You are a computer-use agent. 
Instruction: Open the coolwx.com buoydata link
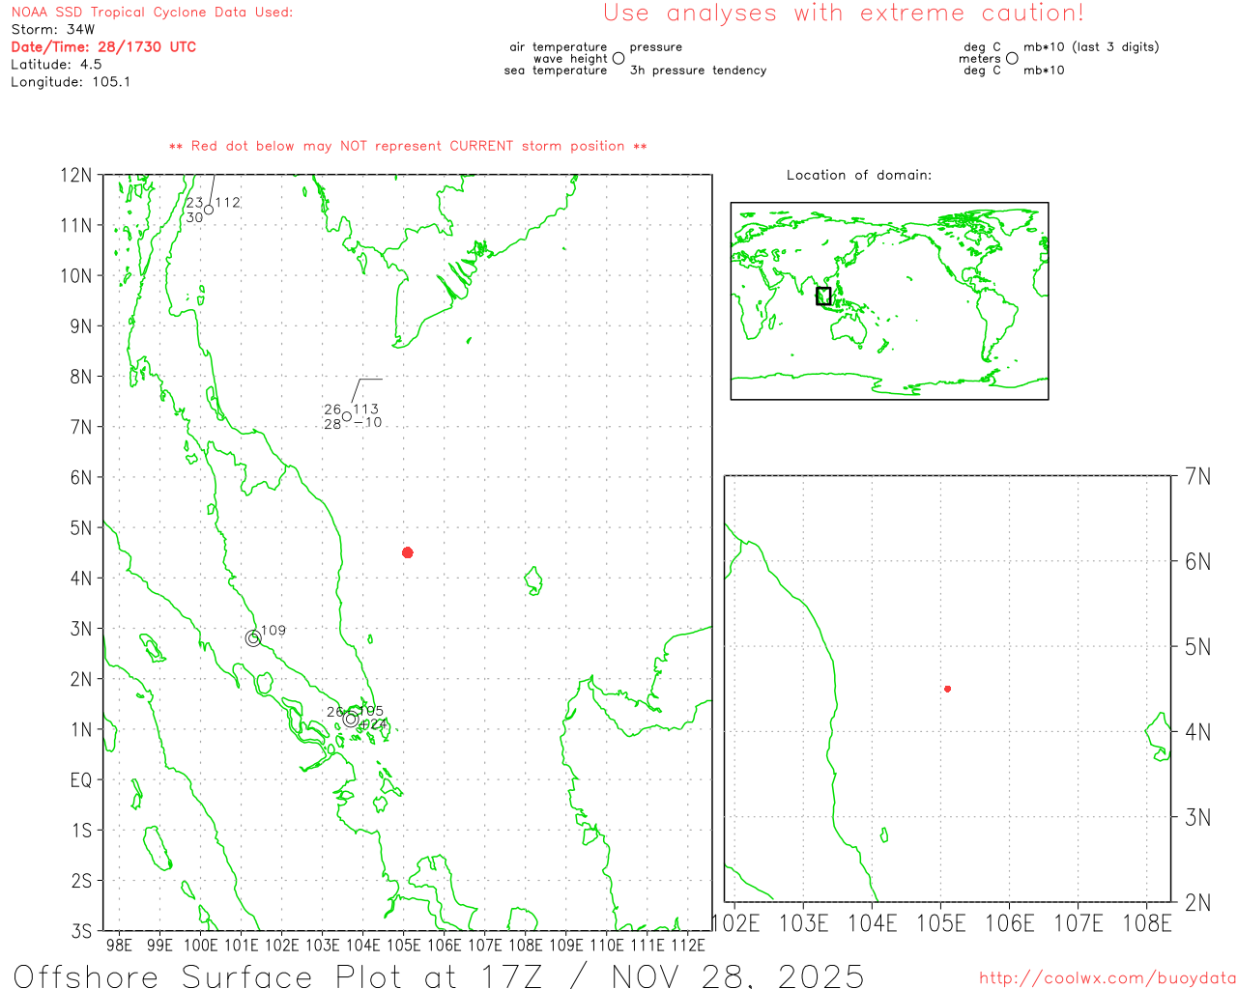1107,977
